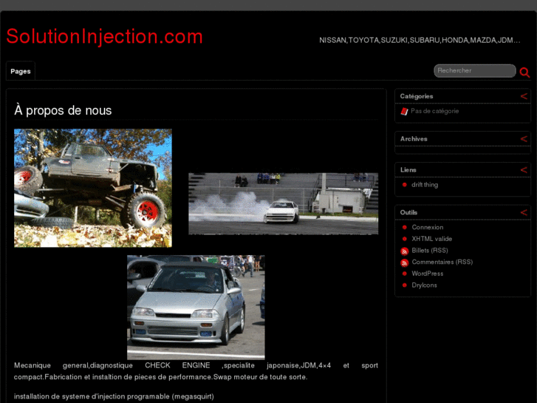
Task: Click the NISSAN,TOYOTA,SUZUKI tagline text
Action: pyautogui.click(x=420, y=41)
